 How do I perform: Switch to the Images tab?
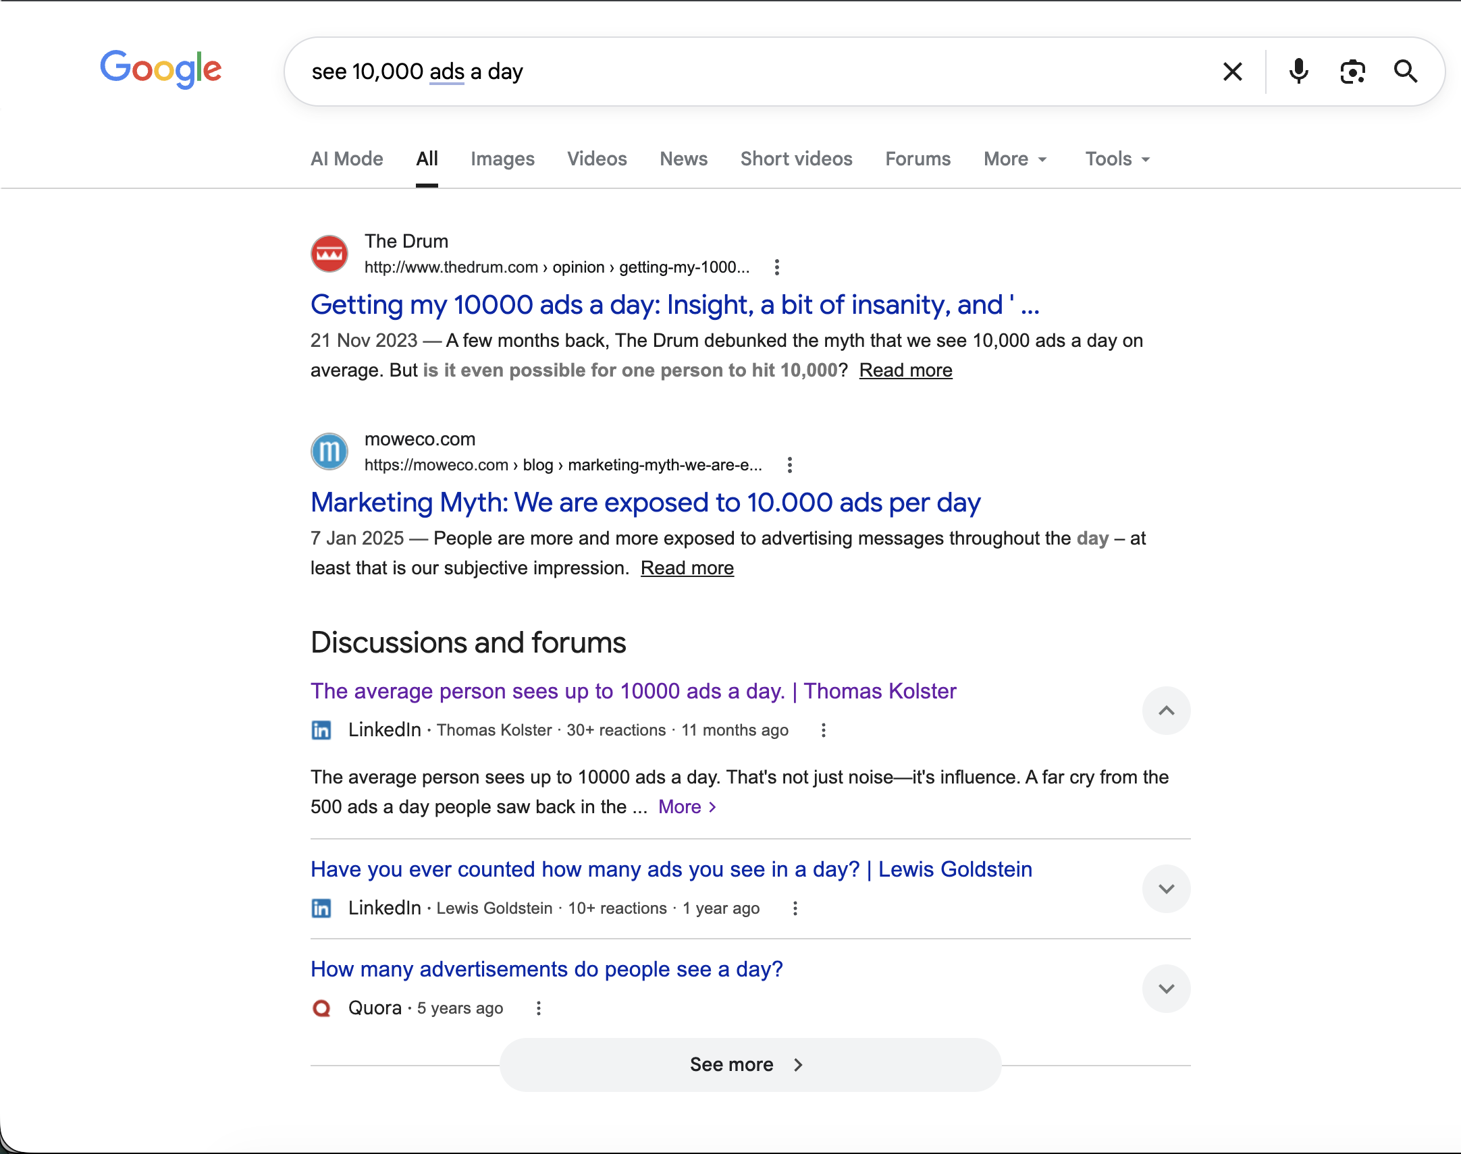pyautogui.click(x=502, y=159)
